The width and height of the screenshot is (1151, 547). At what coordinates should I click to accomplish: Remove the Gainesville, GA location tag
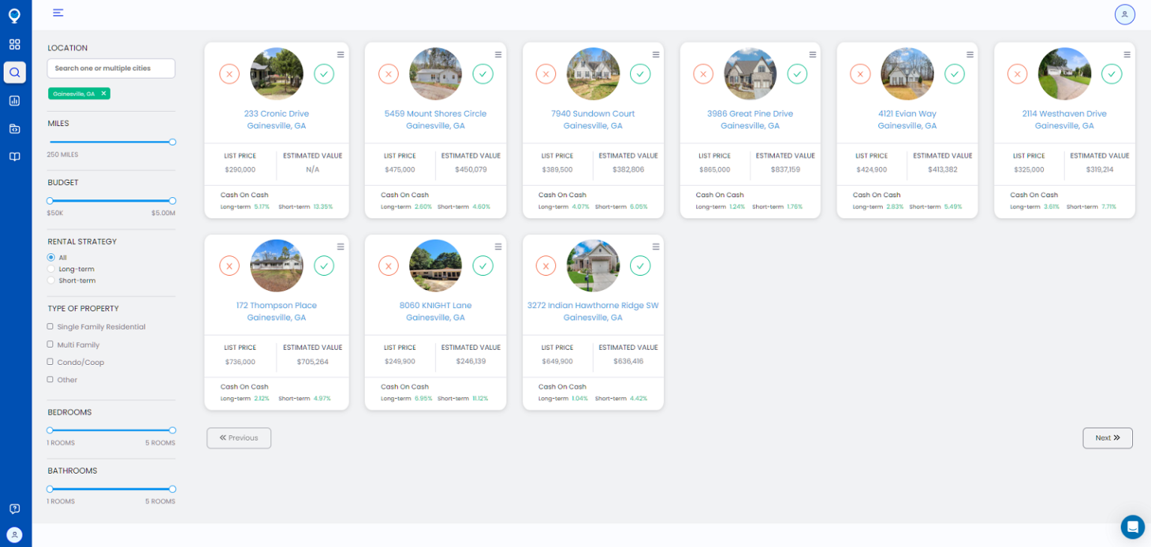point(104,94)
